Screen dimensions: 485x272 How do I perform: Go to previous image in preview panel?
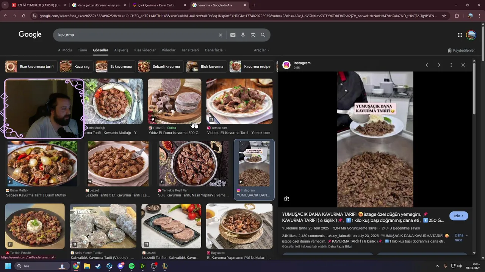(x=427, y=65)
